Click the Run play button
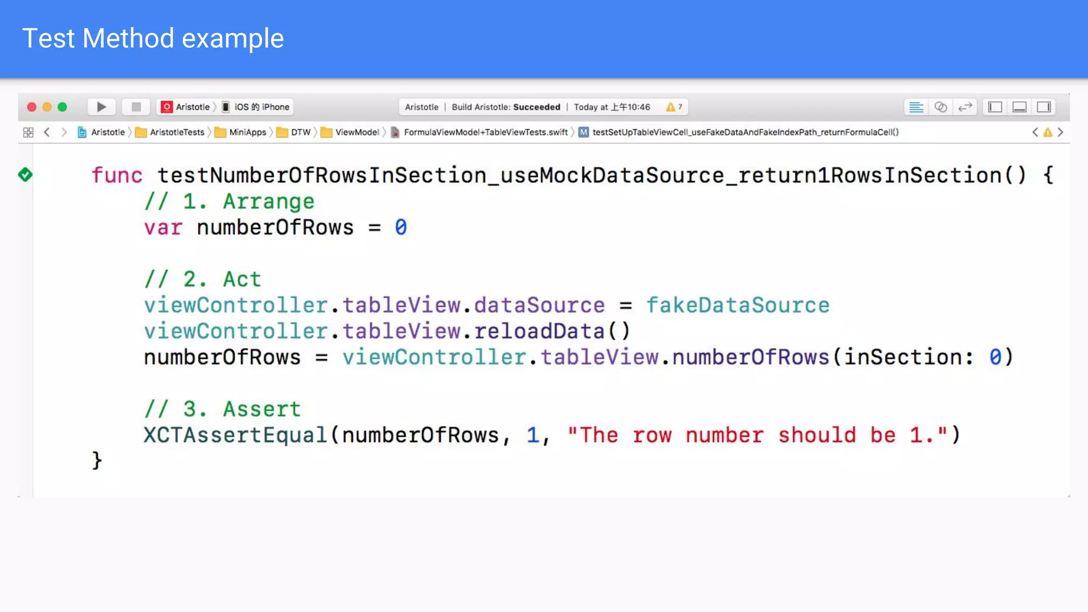The width and height of the screenshot is (1088, 612). 101,107
